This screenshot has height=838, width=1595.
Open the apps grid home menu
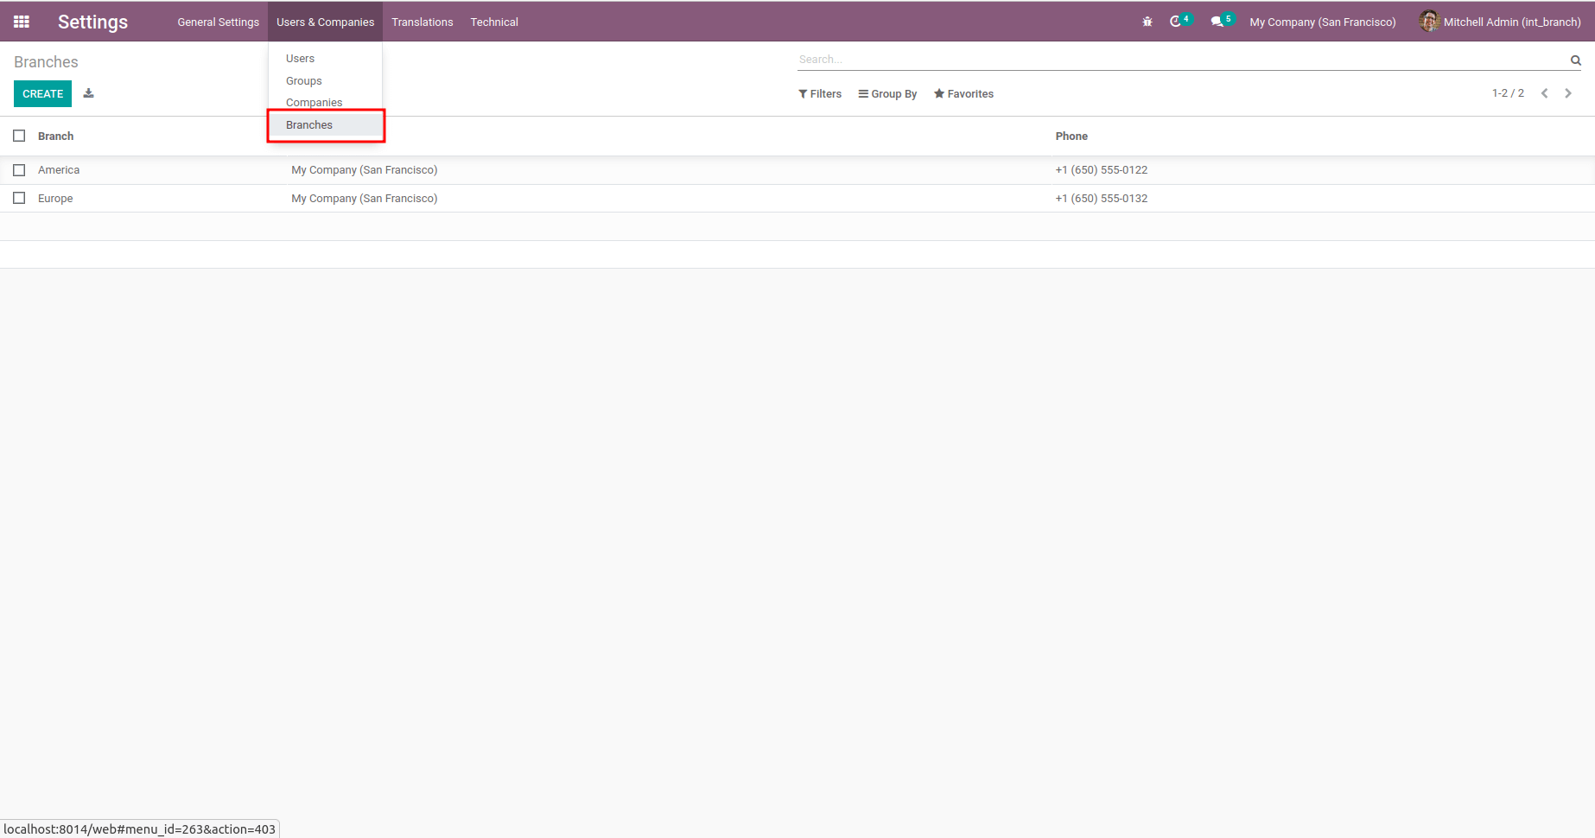22,22
